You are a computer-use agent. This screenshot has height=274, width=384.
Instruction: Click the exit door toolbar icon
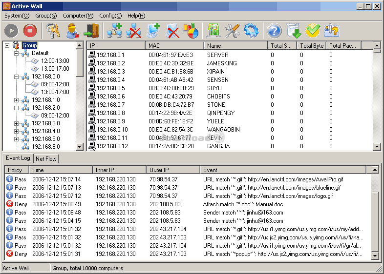tap(91, 31)
